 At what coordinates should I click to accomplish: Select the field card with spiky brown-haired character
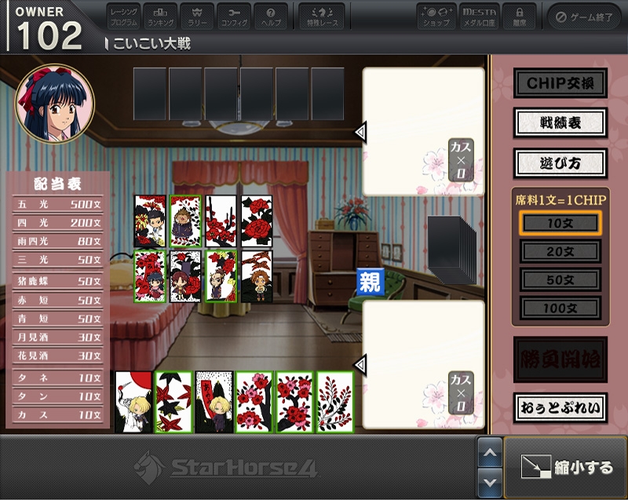185,221
